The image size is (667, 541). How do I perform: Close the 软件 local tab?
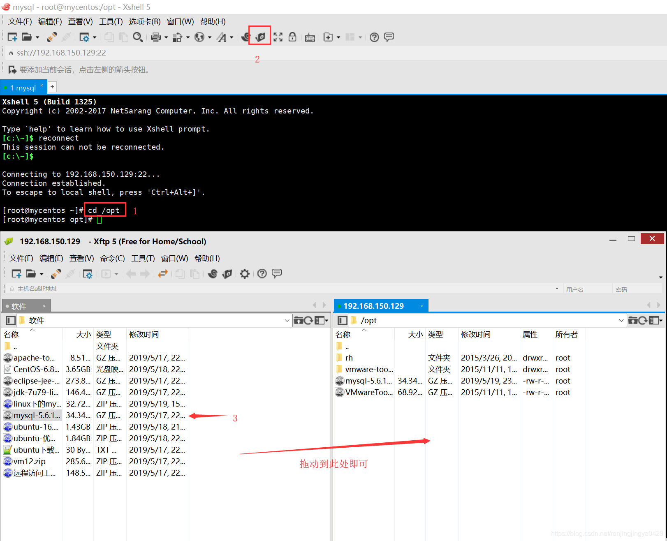pos(44,306)
